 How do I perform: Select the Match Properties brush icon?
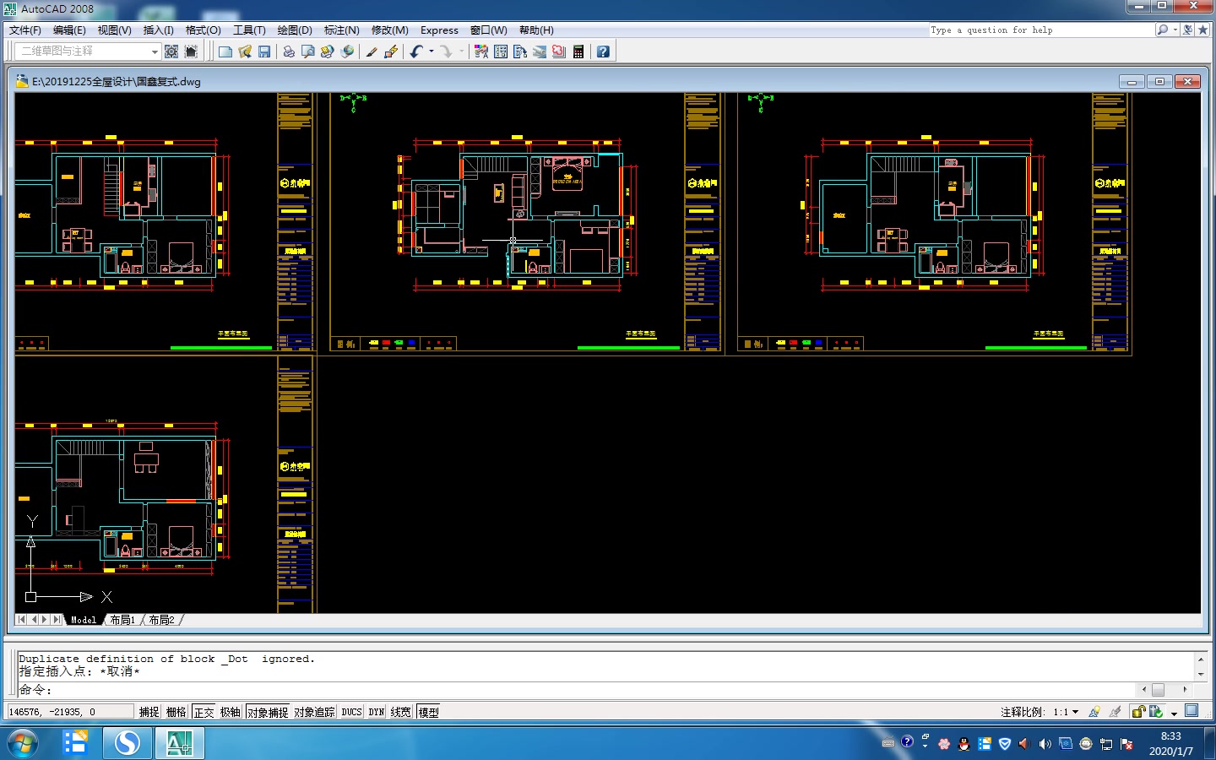(371, 52)
